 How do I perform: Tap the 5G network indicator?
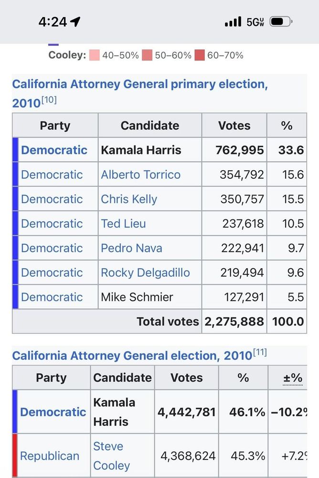[255, 22]
